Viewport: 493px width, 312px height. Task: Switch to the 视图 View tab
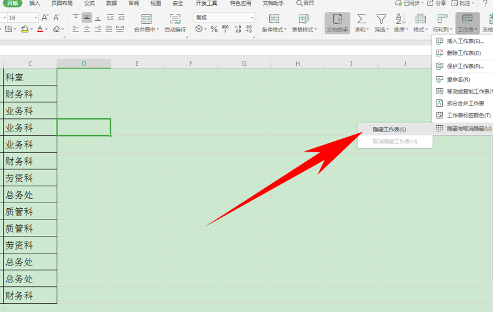(x=156, y=3)
